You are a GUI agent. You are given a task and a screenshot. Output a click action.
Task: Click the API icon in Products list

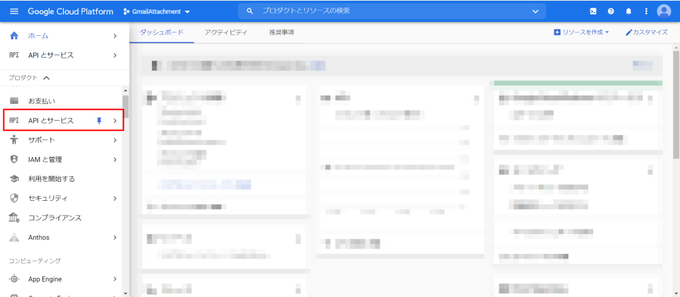tap(14, 121)
